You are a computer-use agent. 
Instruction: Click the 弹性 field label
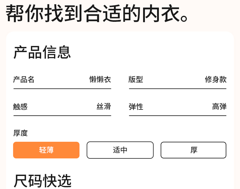(136, 107)
